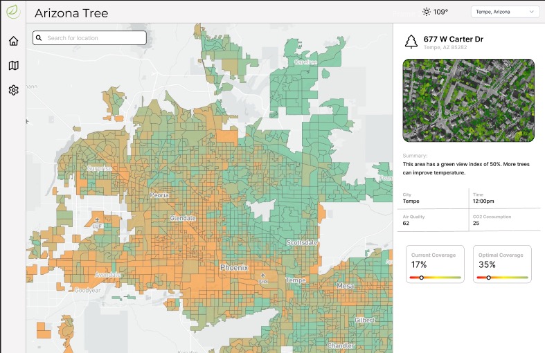
Task: Adjust the Current Coverage slider handle
Action: (x=421, y=278)
